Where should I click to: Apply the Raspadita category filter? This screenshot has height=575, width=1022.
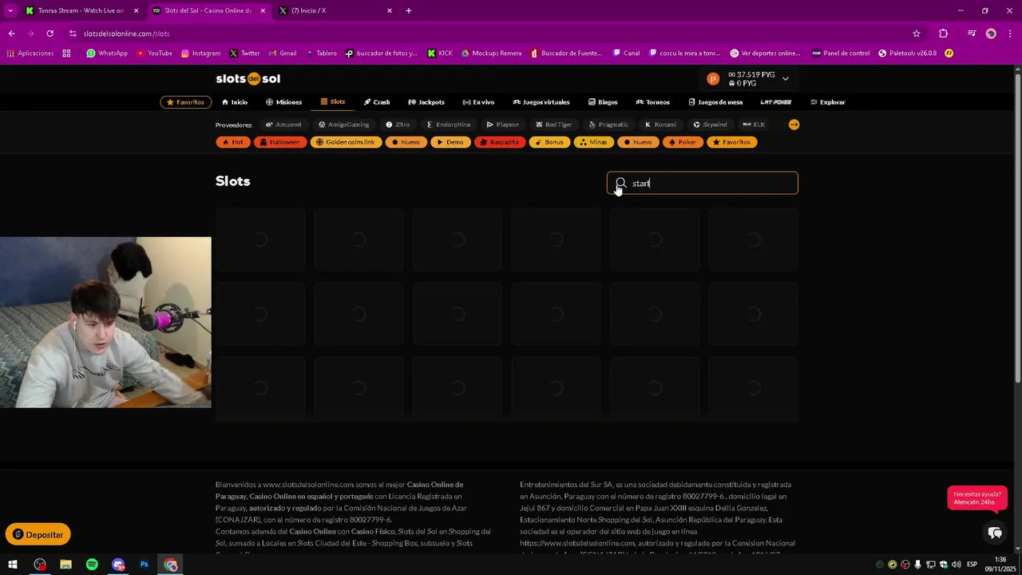tap(499, 142)
